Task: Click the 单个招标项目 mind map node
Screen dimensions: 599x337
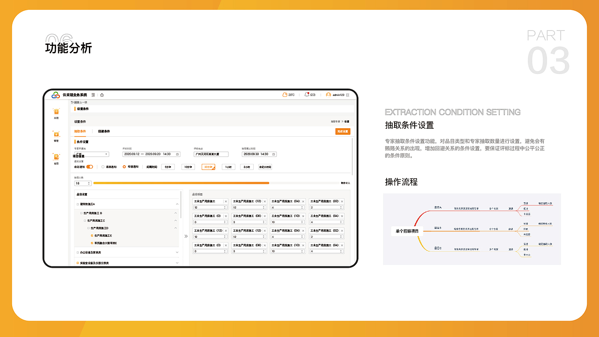Action: [x=407, y=231]
